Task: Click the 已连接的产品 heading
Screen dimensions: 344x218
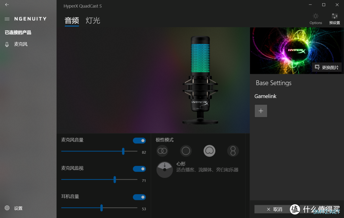Action: point(18,33)
